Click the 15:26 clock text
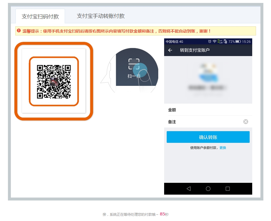The height and width of the screenshot is (221, 271). point(246,42)
